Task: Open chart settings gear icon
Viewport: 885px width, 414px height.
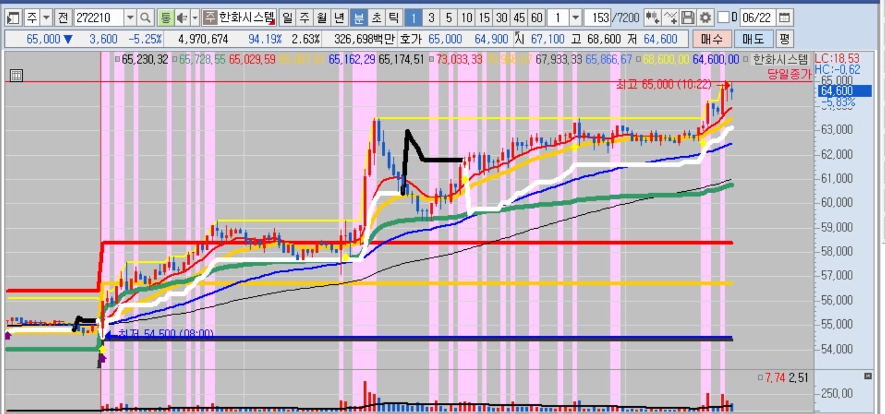Action: pos(705,17)
